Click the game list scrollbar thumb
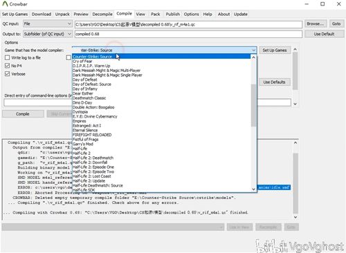346x253 pixels. 253,105
